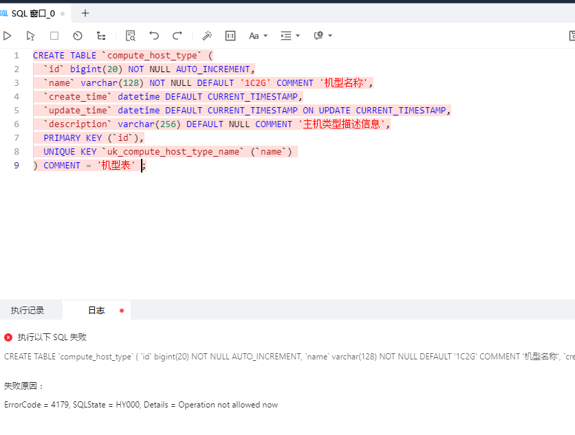Click `update_time` column name
Screen dimensions: 575x435
(x=78, y=111)
